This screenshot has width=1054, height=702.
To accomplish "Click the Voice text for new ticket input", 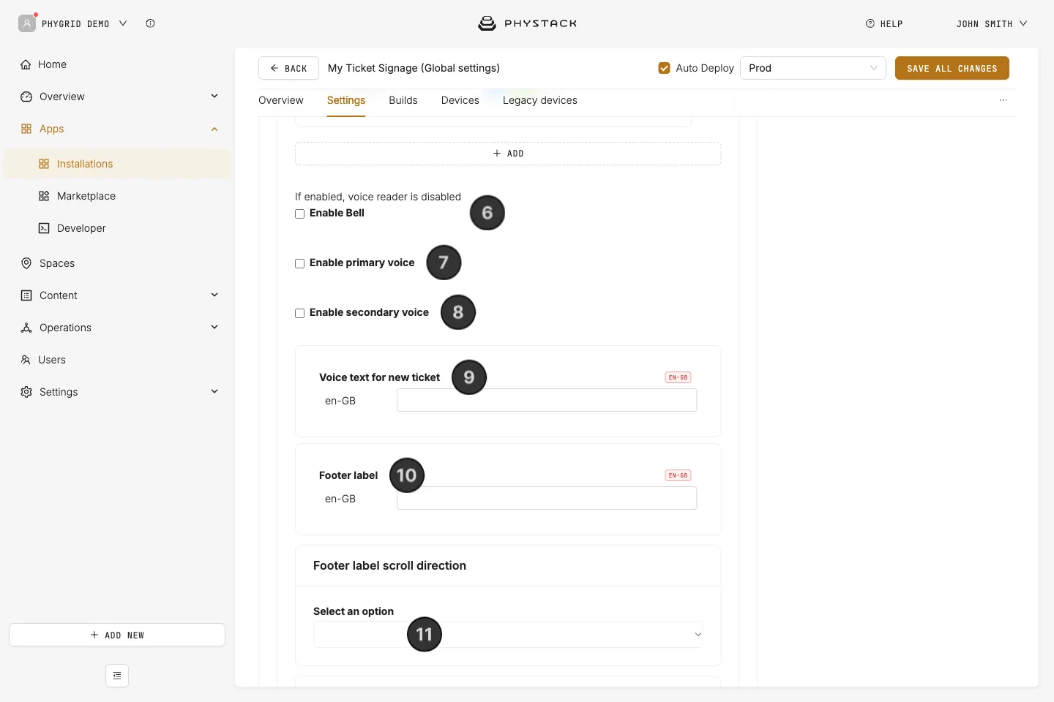I will (547, 400).
